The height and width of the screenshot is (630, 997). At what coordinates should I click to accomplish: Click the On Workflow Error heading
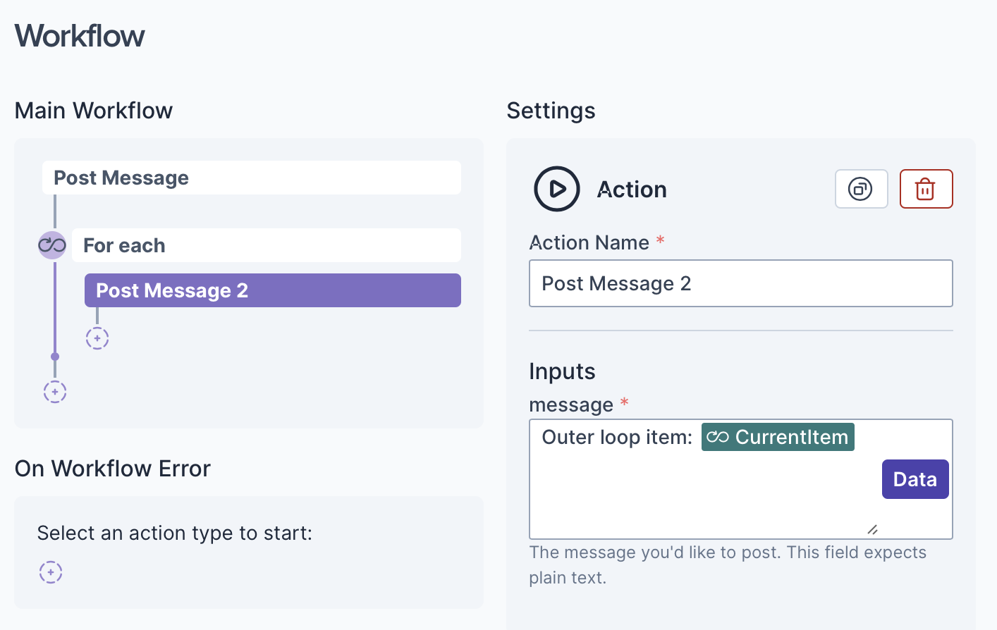tap(113, 469)
